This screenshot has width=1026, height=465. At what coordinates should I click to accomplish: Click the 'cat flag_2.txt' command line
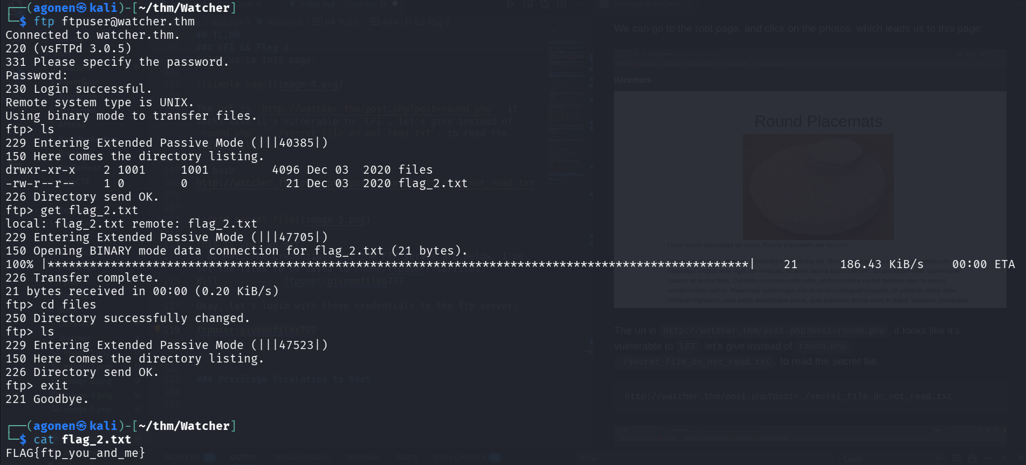[82, 440]
